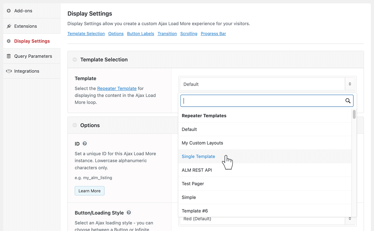Click the Add-ons plus icon in sidebar

tap(9, 11)
